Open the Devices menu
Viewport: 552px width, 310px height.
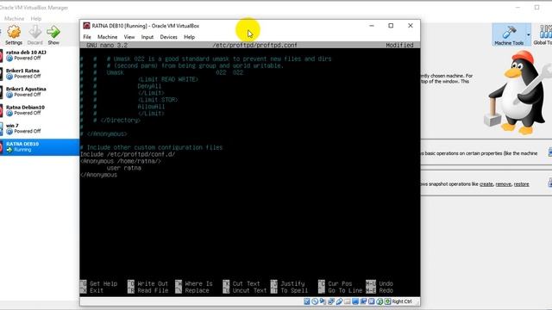(169, 37)
